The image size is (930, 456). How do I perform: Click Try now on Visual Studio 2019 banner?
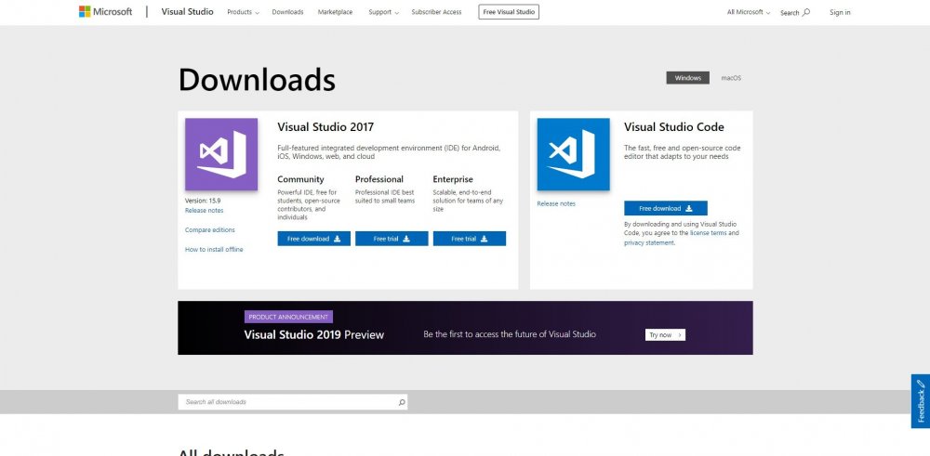tap(665, 334)
